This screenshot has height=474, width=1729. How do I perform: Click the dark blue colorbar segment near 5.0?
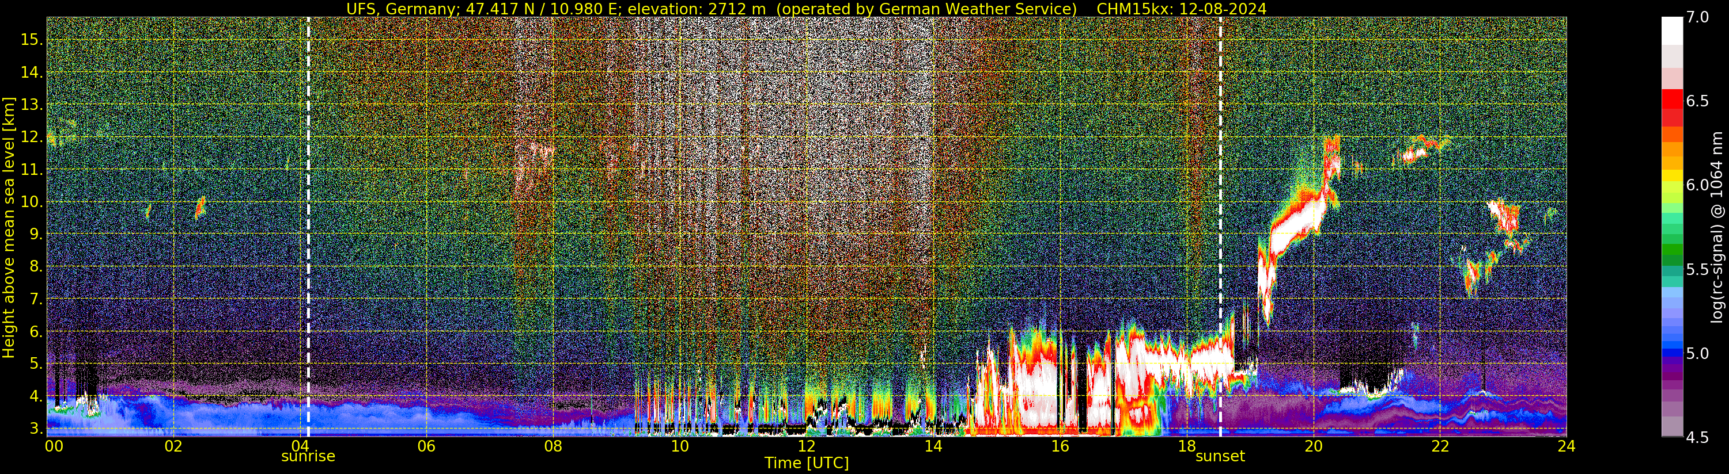point(1672,352)
